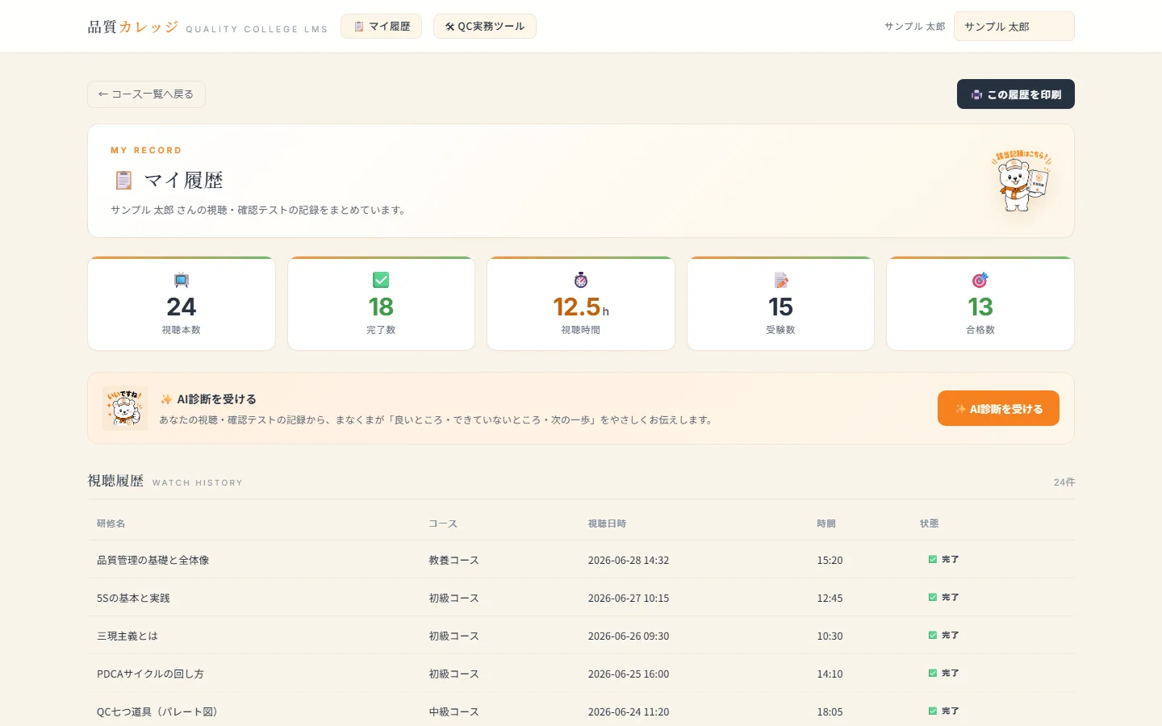Image resolution: width=1162 pixels, height=726 pixels.
Task: Click the 12.5h 視聴時間 value
Action: pyautogui.click(x=581, y=307)
